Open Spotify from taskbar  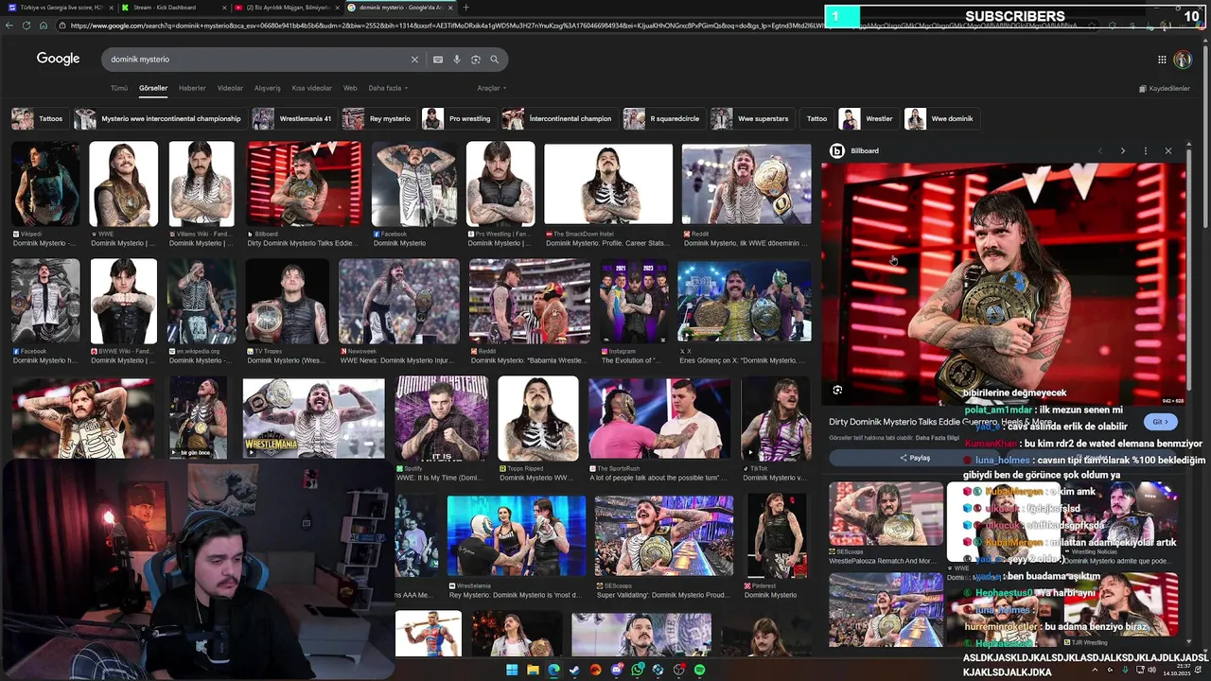click(x=699, y=670)
